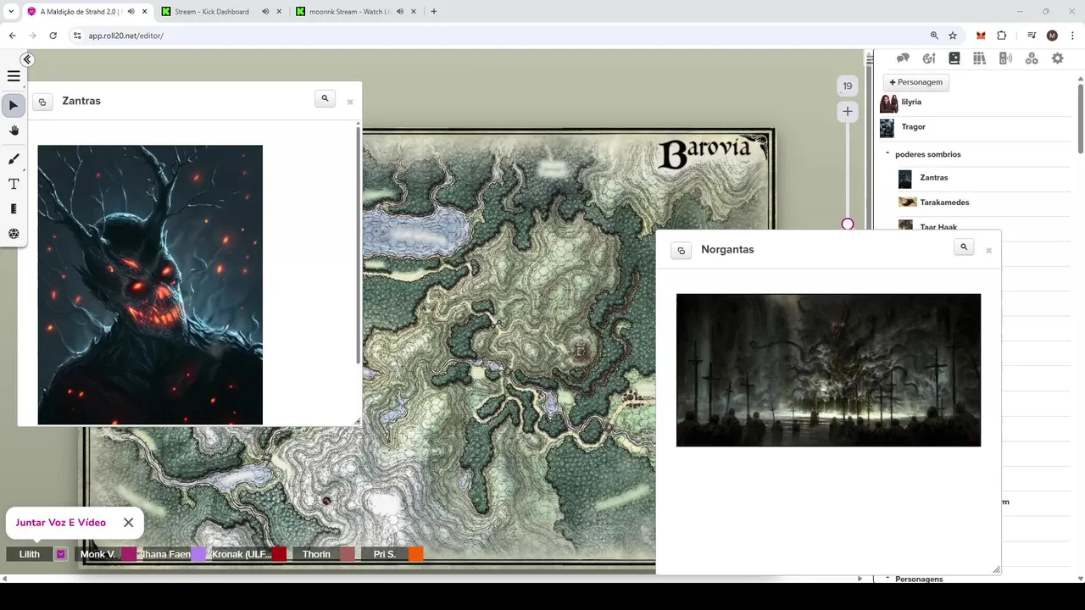Pop out the Norgantas window
This screenshot has height=610, width=1085.
click(x=681, y=251)
